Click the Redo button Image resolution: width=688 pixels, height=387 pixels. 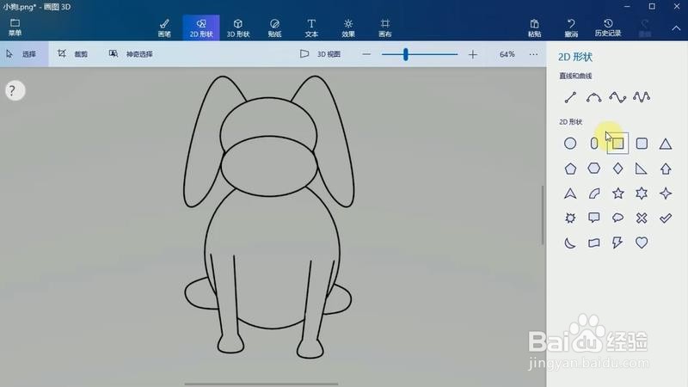coord(644,28)
